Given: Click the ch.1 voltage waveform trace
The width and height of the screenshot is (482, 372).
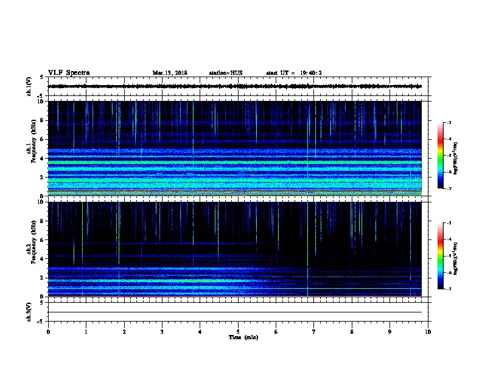Looking at the screenshot, I should [234, 86].
